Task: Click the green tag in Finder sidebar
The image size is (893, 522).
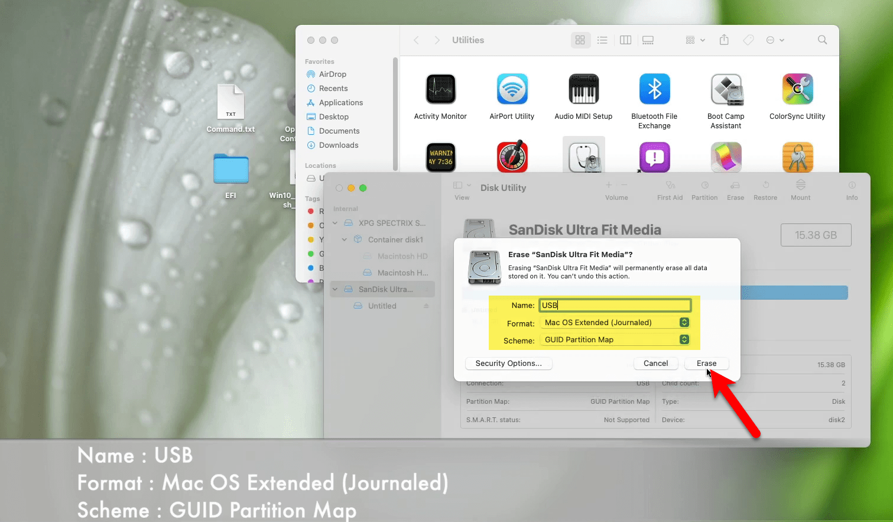Action: 311,254
